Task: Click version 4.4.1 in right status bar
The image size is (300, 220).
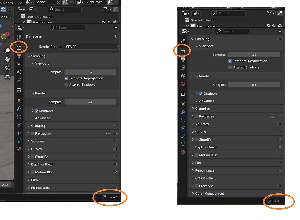Action: (x=278, y=201)
